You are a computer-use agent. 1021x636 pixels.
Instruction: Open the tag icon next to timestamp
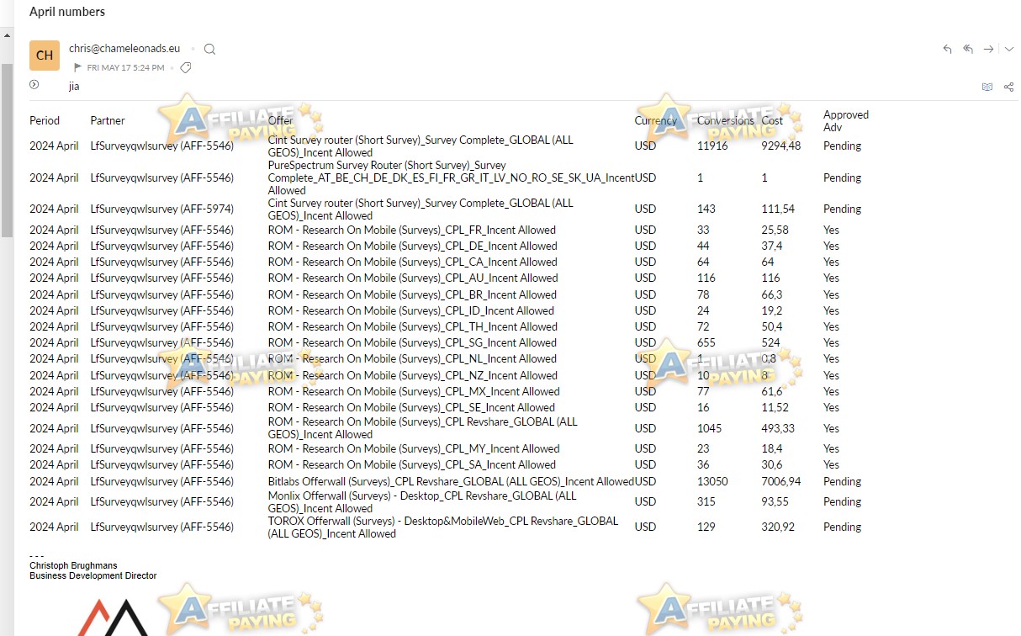point(186,67)
